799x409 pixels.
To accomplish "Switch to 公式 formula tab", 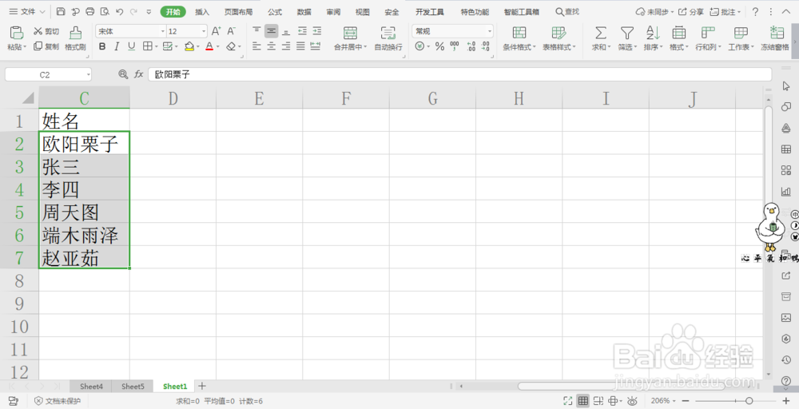I will [275, 12].
